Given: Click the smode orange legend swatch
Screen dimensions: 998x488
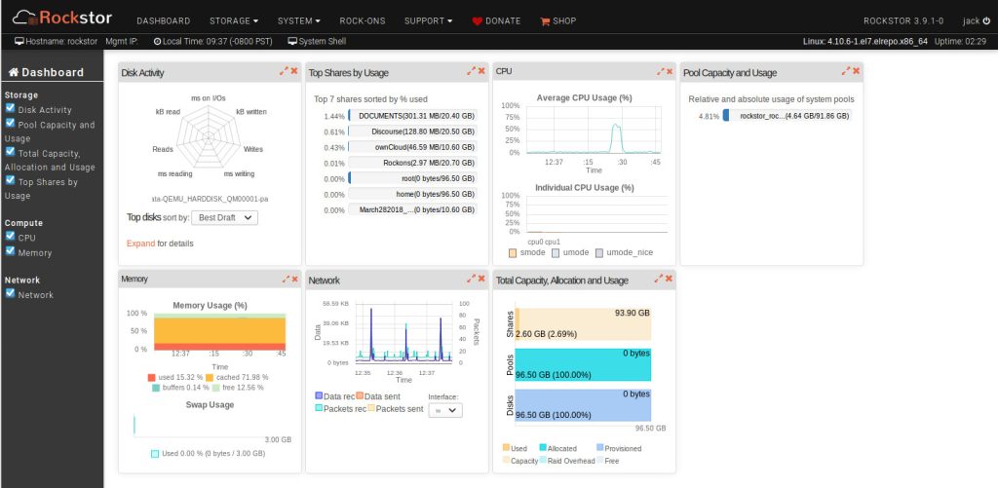Looking at the screenshot, I should point(513,252).
